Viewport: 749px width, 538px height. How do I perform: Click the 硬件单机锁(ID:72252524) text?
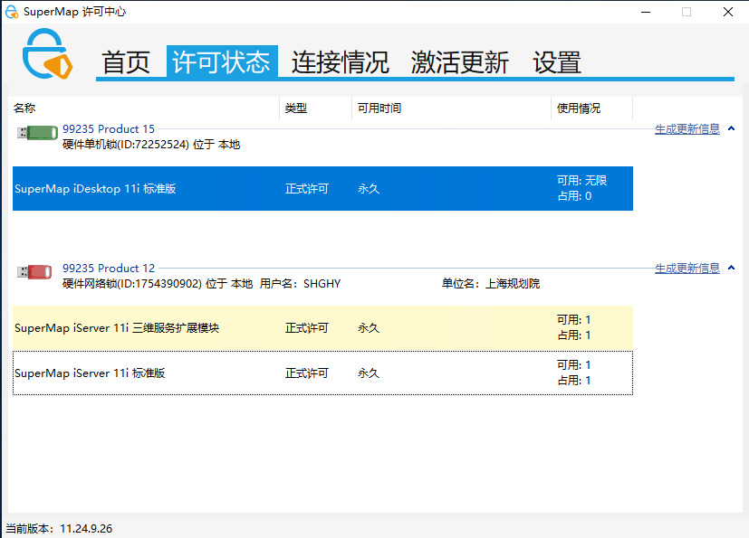pos(126,145)
